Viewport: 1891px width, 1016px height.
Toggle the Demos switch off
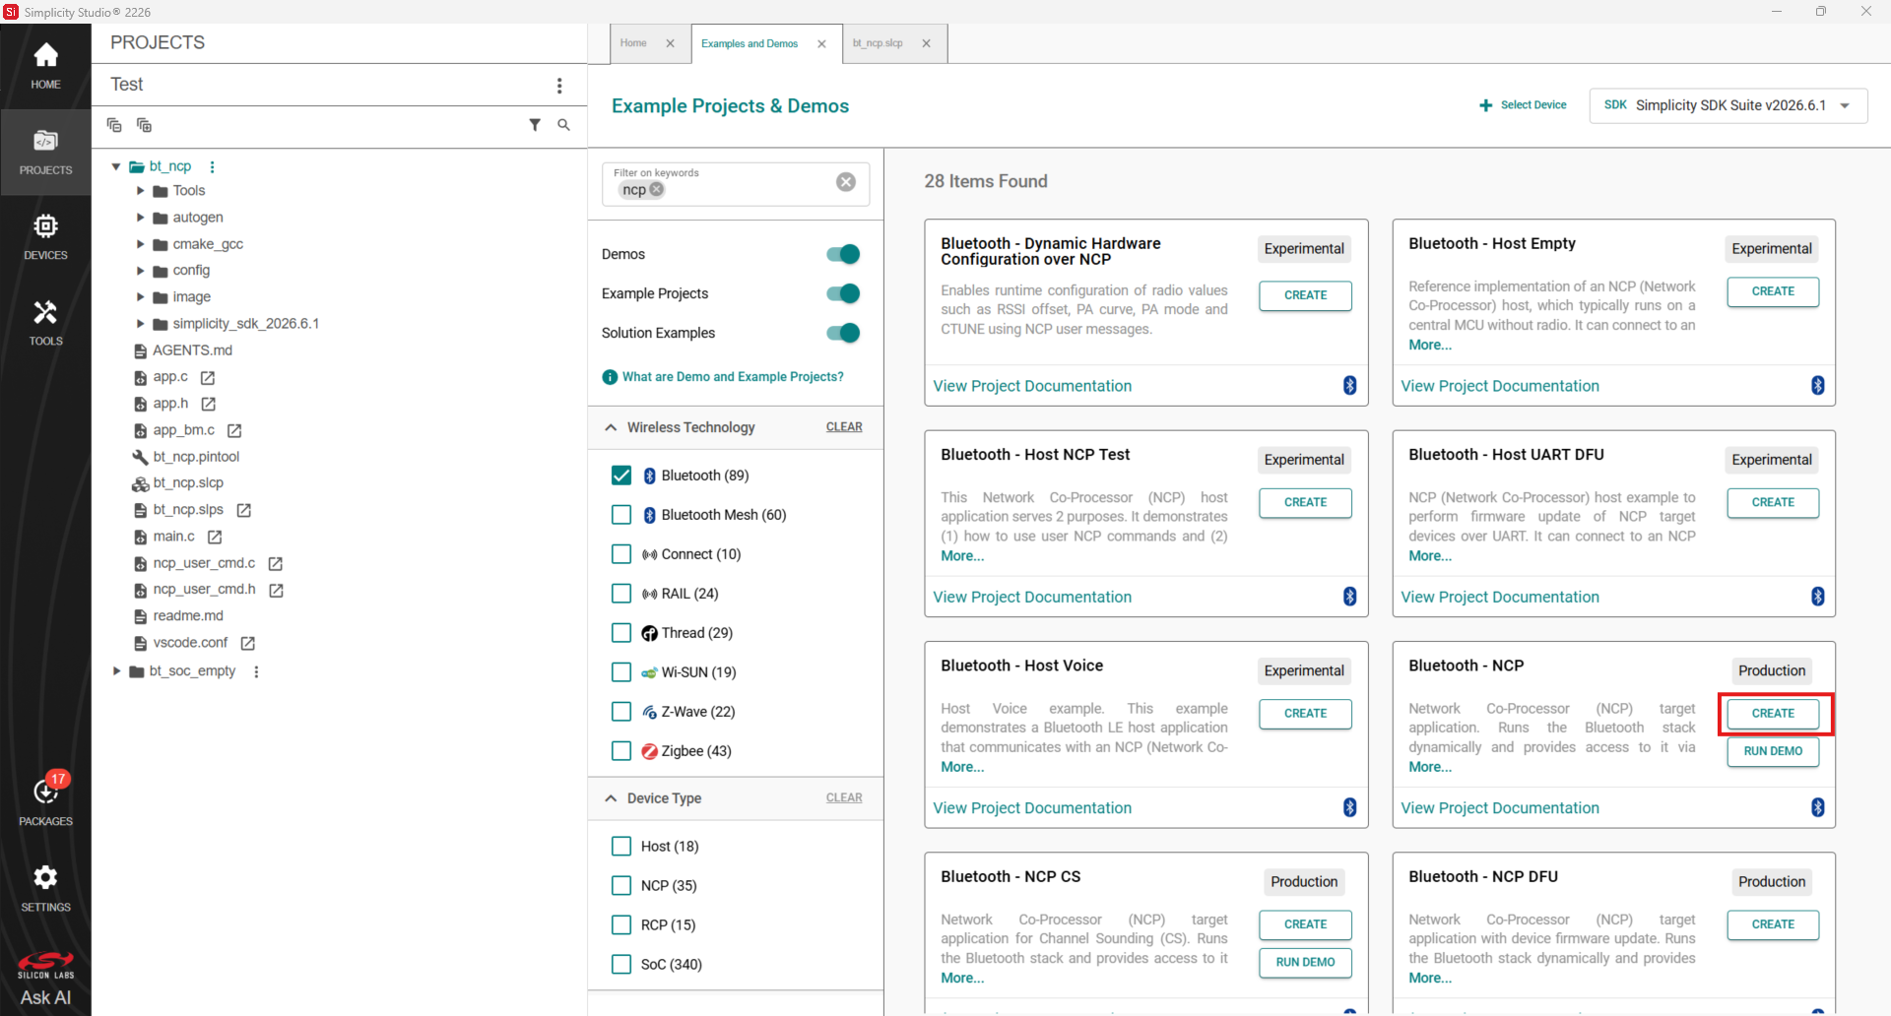[843, 254]
